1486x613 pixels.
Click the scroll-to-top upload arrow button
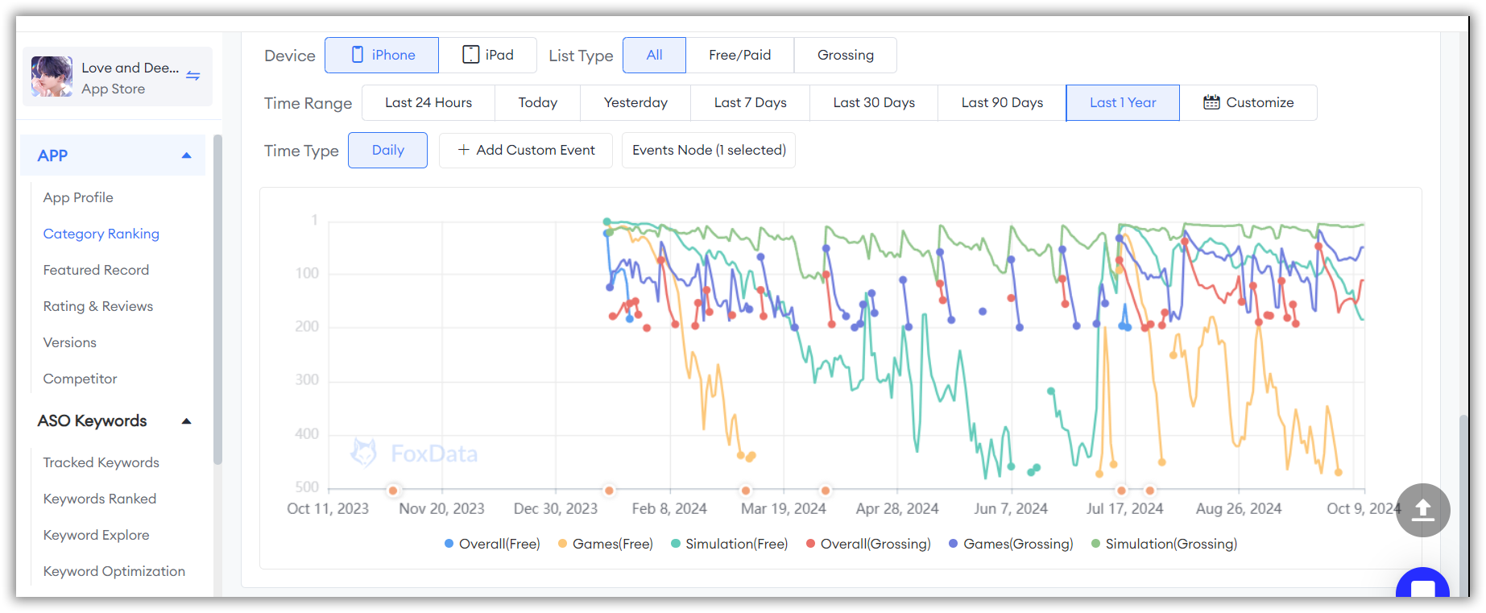(1423, 510)
